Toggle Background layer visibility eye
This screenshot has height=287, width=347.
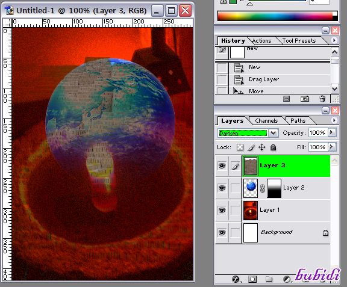(222, 232)
